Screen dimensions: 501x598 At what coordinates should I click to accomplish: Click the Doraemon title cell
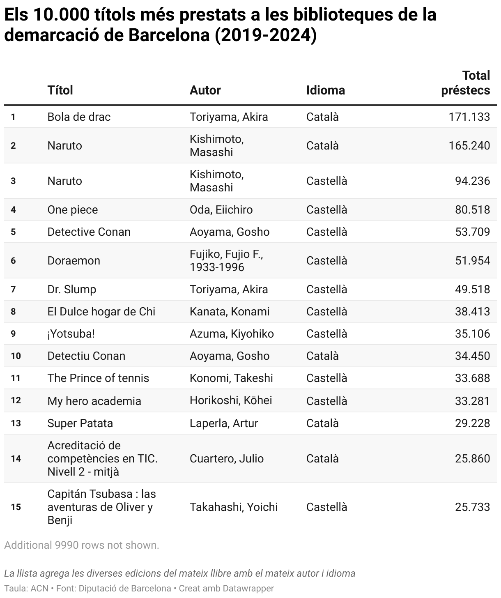coord(74,261)
